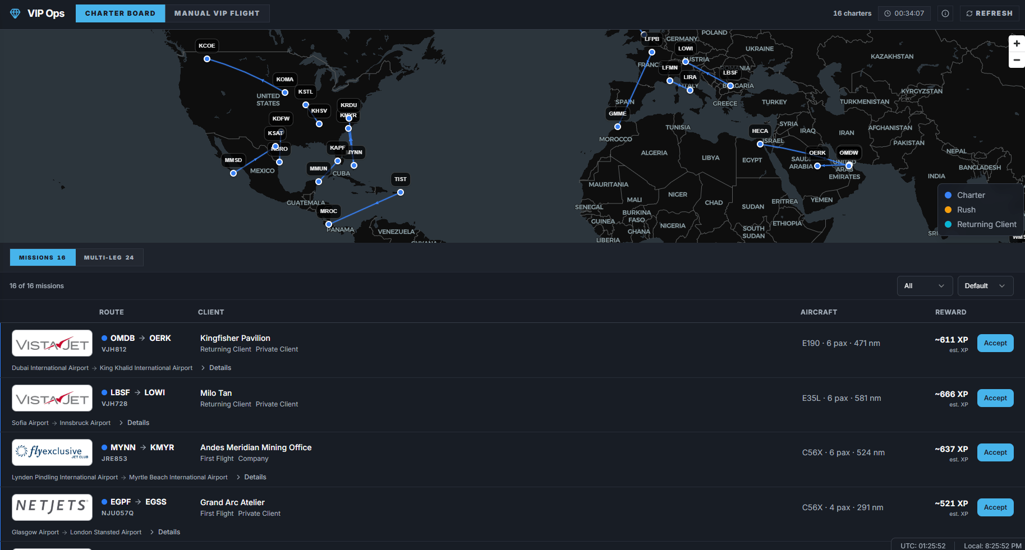Click the VIP Ops diamond logo icon

coord(15,13)
